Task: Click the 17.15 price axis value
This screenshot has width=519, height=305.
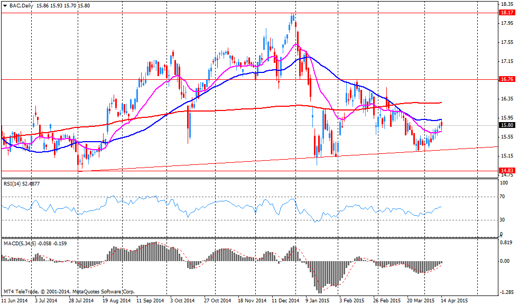Action: pos(507,61)
